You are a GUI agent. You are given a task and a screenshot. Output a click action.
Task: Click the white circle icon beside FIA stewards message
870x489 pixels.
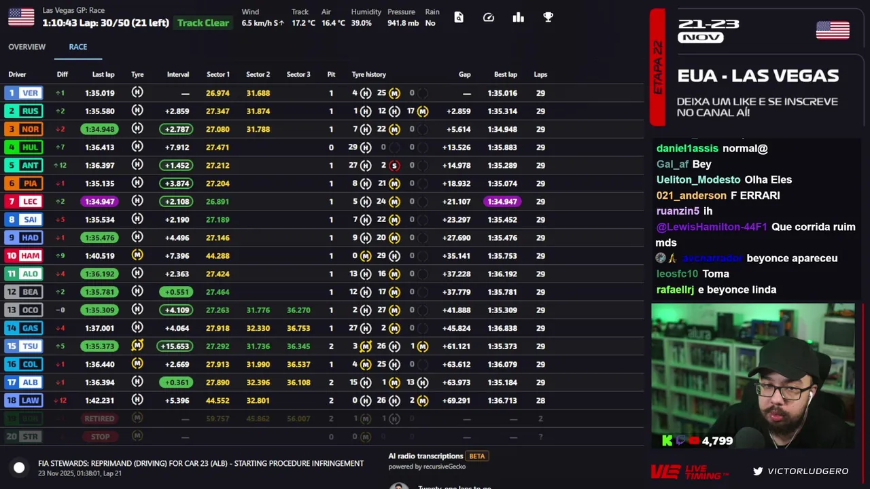pyautogui.click(x=19, y=467)
